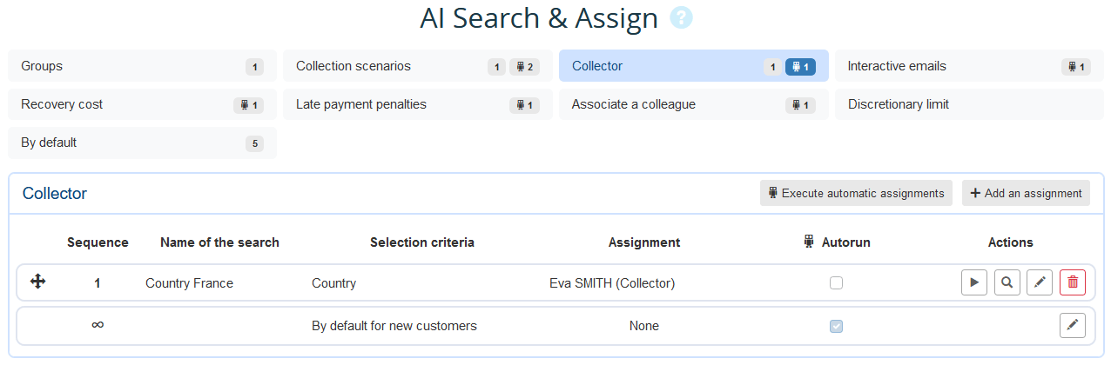Click Add an assignment button
Screen dimensions: 1111x365
coord(1025,193)
